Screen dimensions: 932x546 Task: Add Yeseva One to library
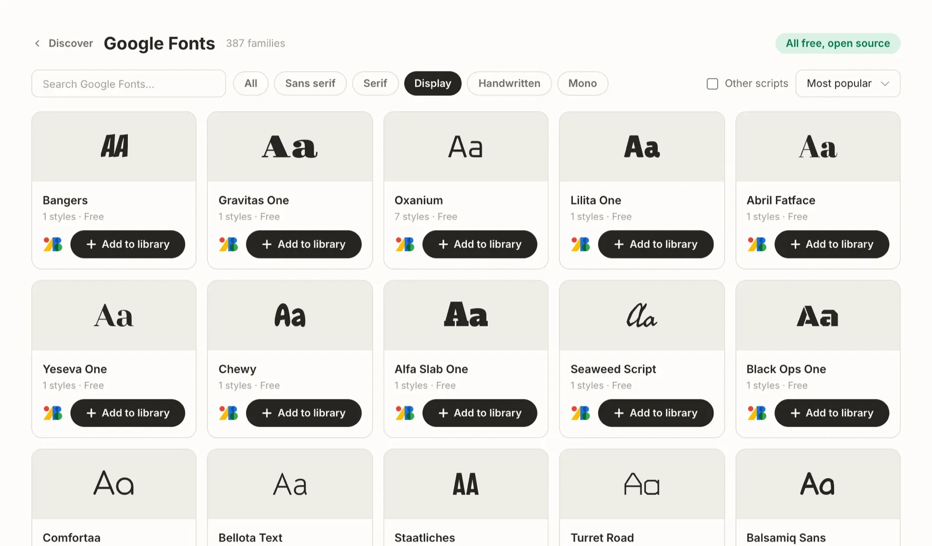pyautogui.click(x=127, y=413)
